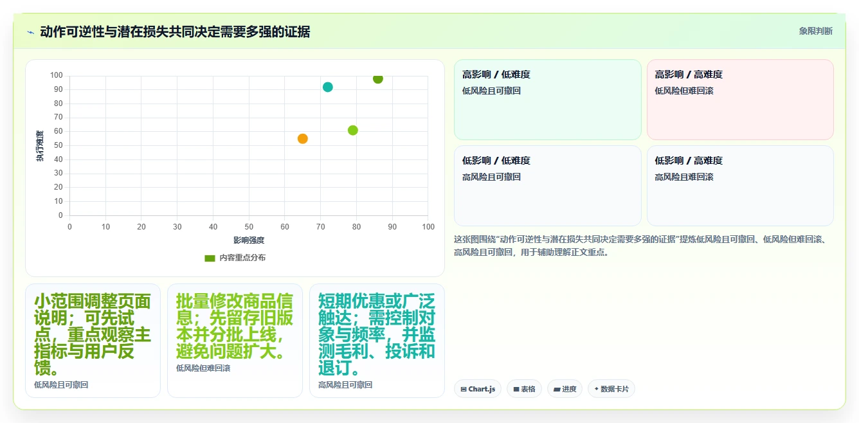Click the icon in the 进度 chip
This screenshot has width=859, height=423.
pos(557,390)
